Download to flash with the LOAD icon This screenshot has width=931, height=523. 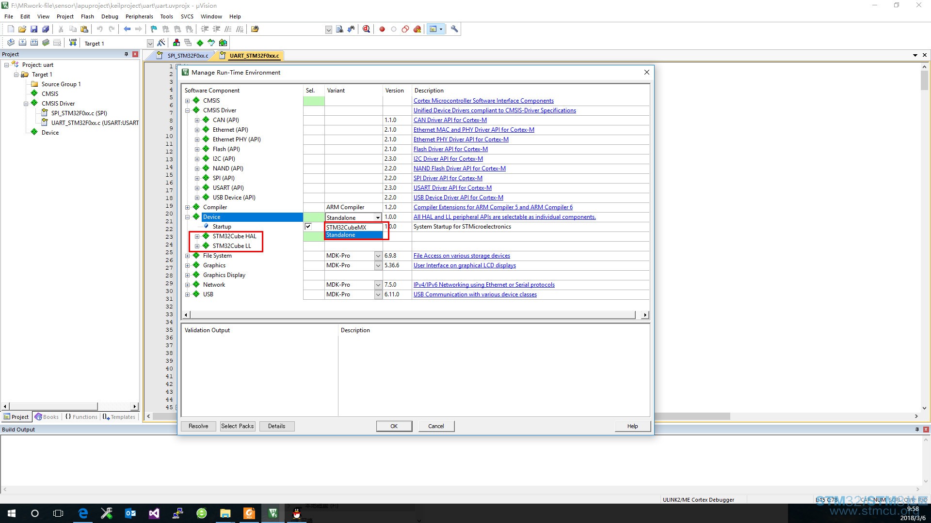[x=73, y=43]
